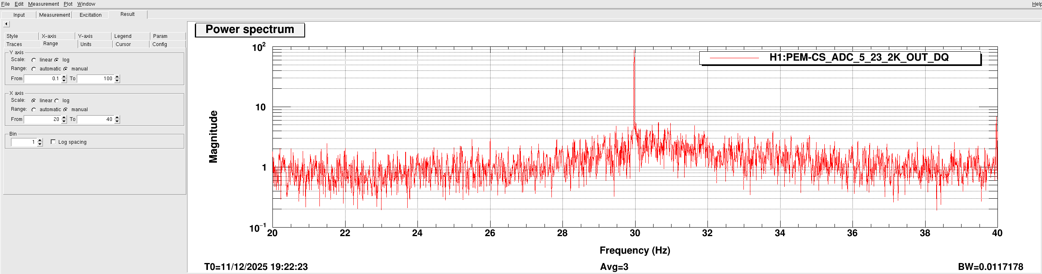The height and width of the screenshot is (274, 1042).
Task: Set X axis scale to log
Action: coord(57,101)
